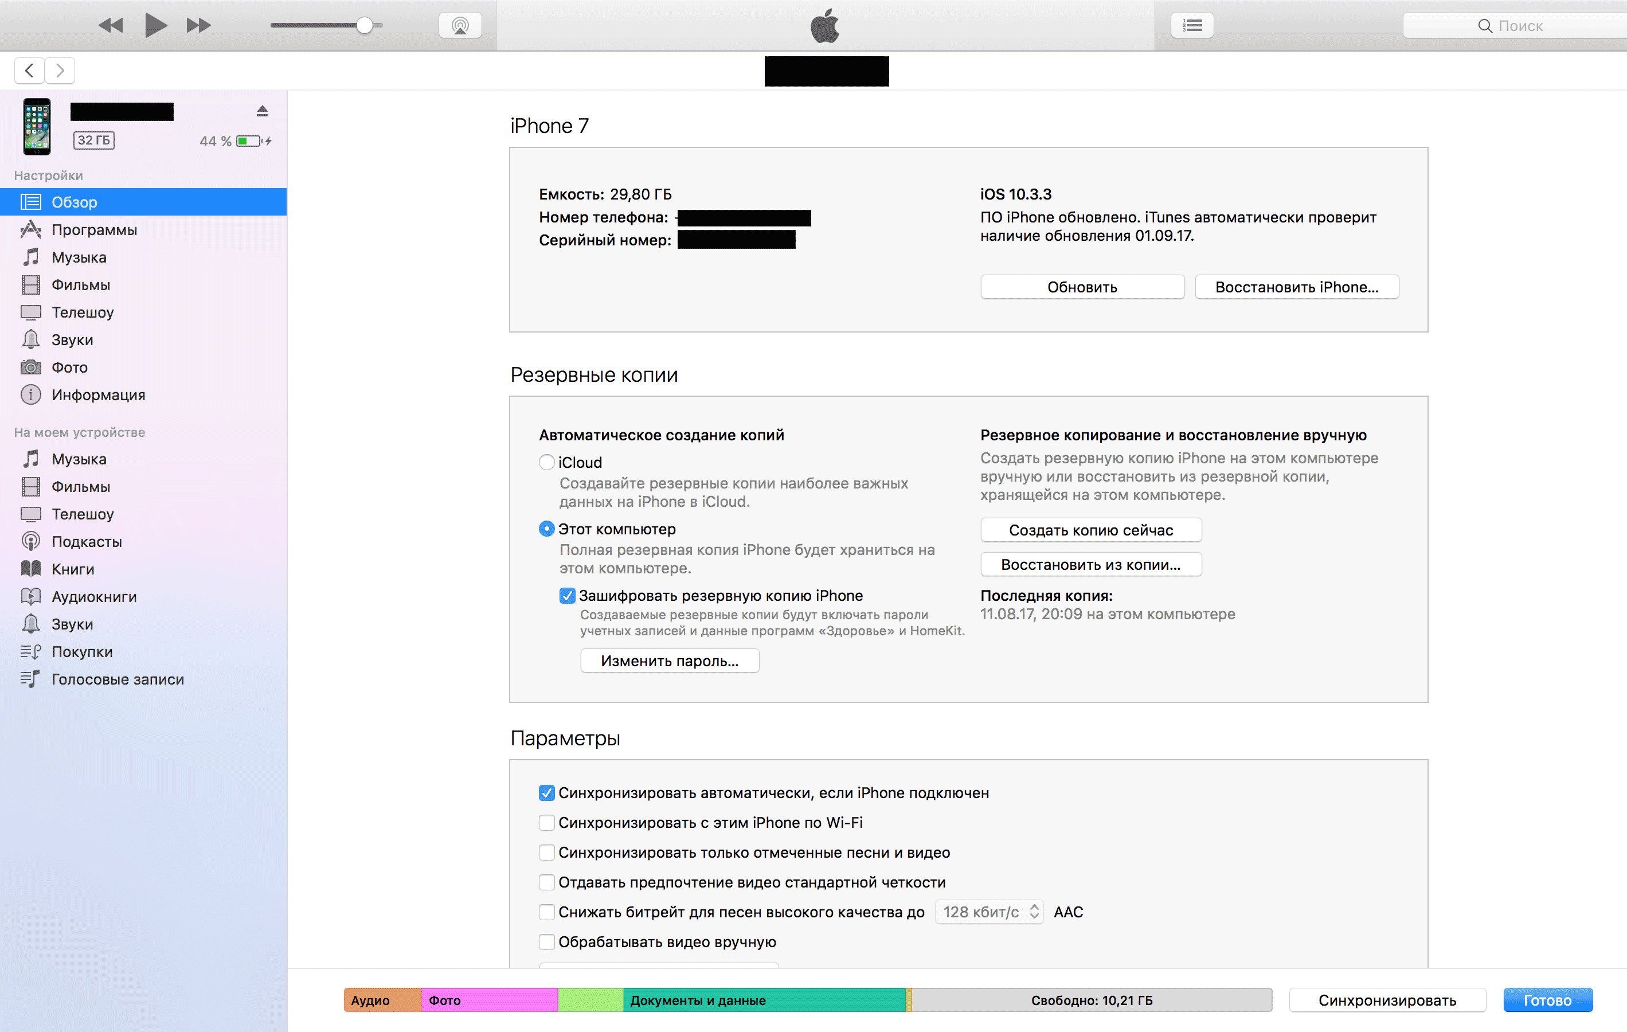Click the Фото camera icon
This screenshot has height=1032, width=1627.
[30, 367]
